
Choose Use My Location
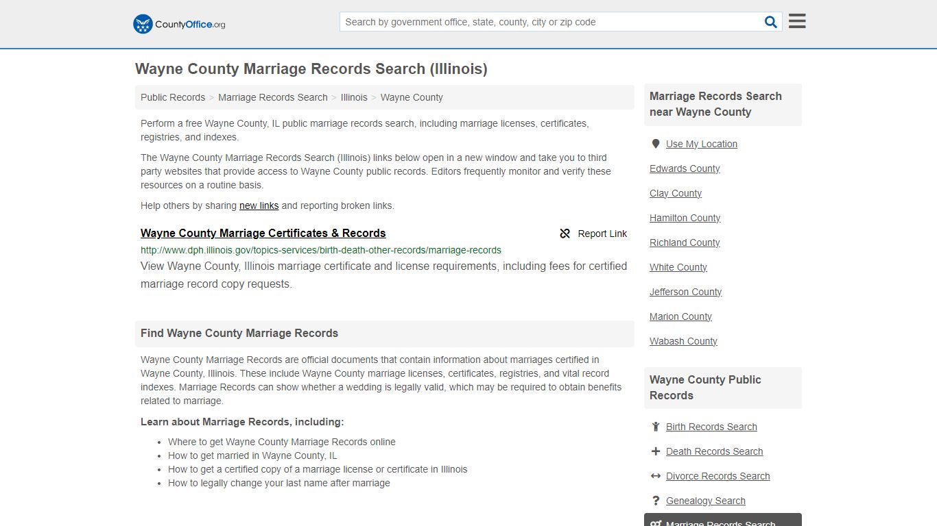click(x=702, y=144)
